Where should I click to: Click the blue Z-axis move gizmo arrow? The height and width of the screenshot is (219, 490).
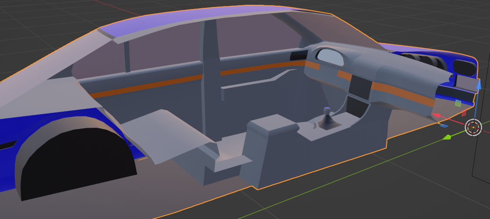tap(478, 85)
